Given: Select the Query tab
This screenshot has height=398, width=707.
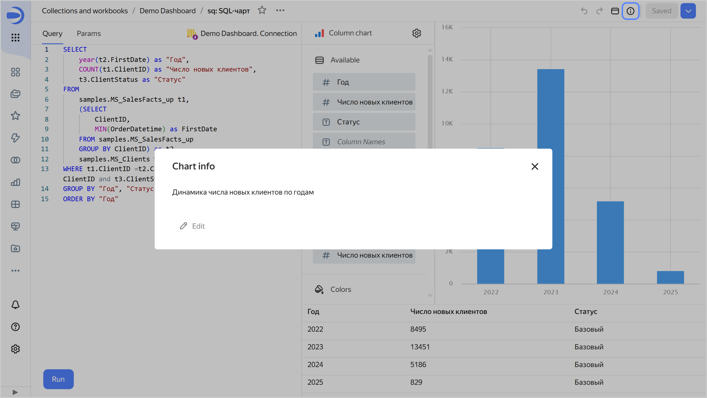Looking at the screenshot, I should pos(52,33).
